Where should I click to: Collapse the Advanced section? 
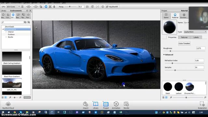pyautogui.click(x=164, y=55)
